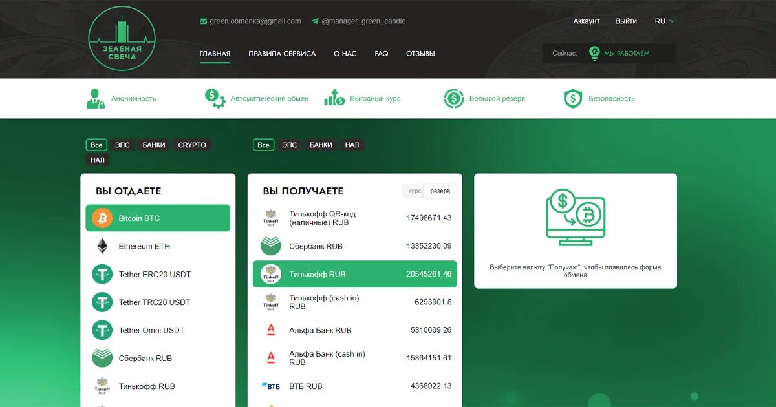This screenshot has height=407, width=776.
Task: Click the Tether TRC20 USDT icon
Action: (102, 302)
